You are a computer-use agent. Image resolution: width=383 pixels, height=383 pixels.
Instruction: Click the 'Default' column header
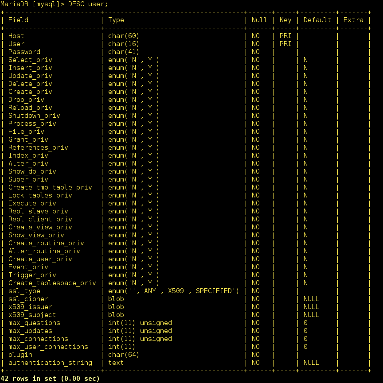[317, 20]
